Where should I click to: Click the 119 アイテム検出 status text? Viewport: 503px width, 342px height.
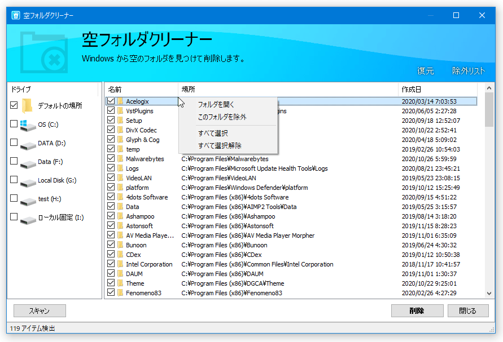point(32,328)
